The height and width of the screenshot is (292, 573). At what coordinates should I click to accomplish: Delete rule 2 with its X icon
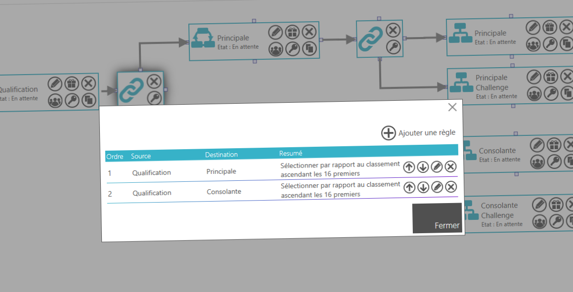450,187
